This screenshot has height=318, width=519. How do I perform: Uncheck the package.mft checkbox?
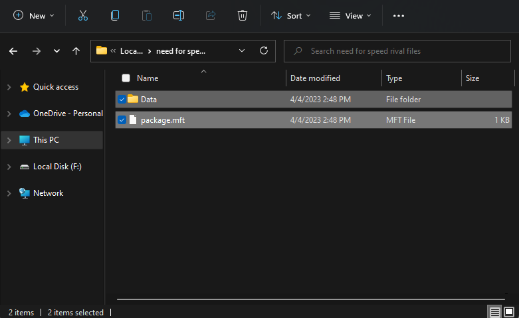122,120
